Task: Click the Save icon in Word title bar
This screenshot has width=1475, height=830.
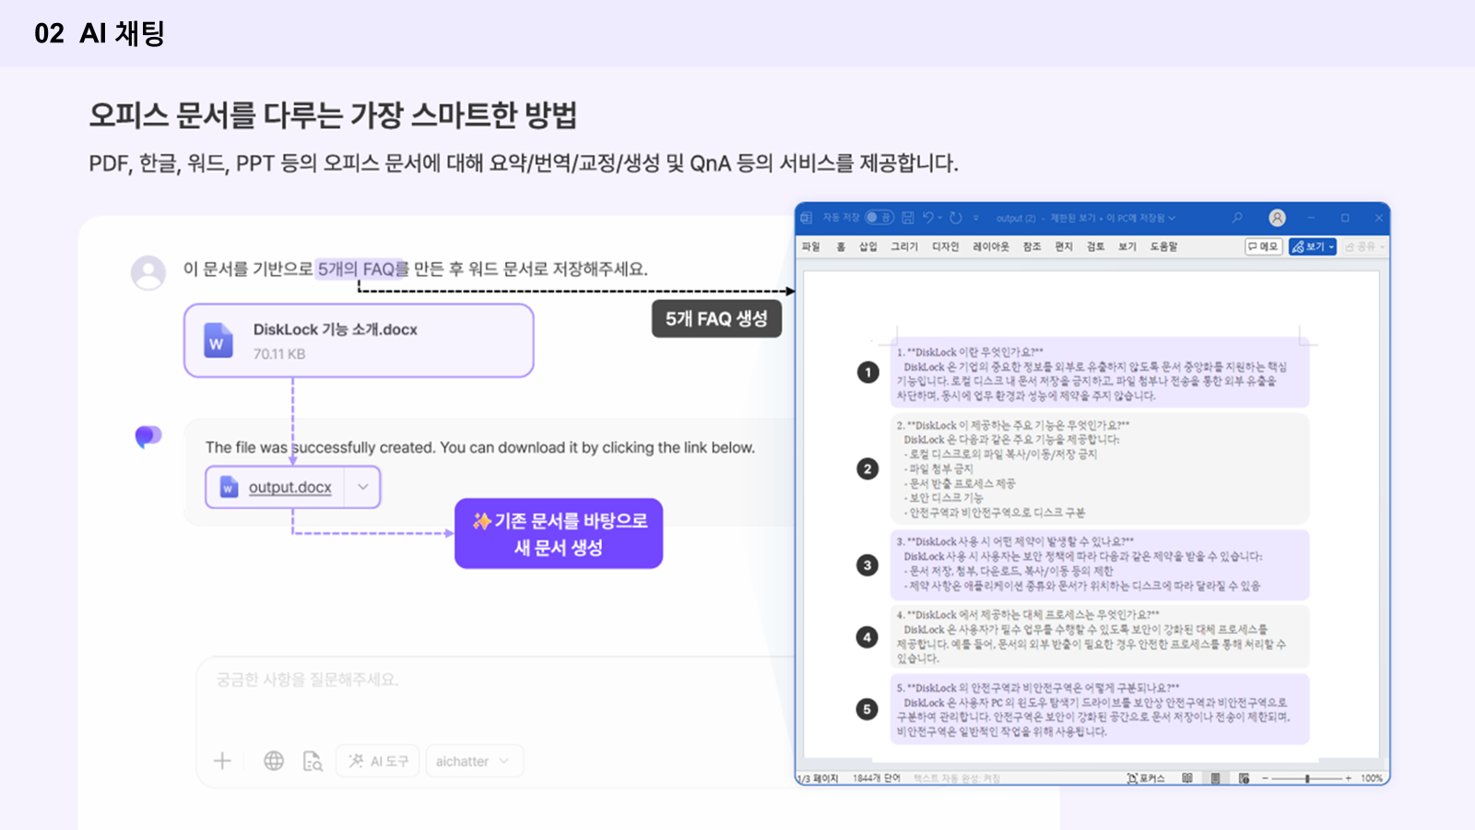Action: [x=908, y=218]
